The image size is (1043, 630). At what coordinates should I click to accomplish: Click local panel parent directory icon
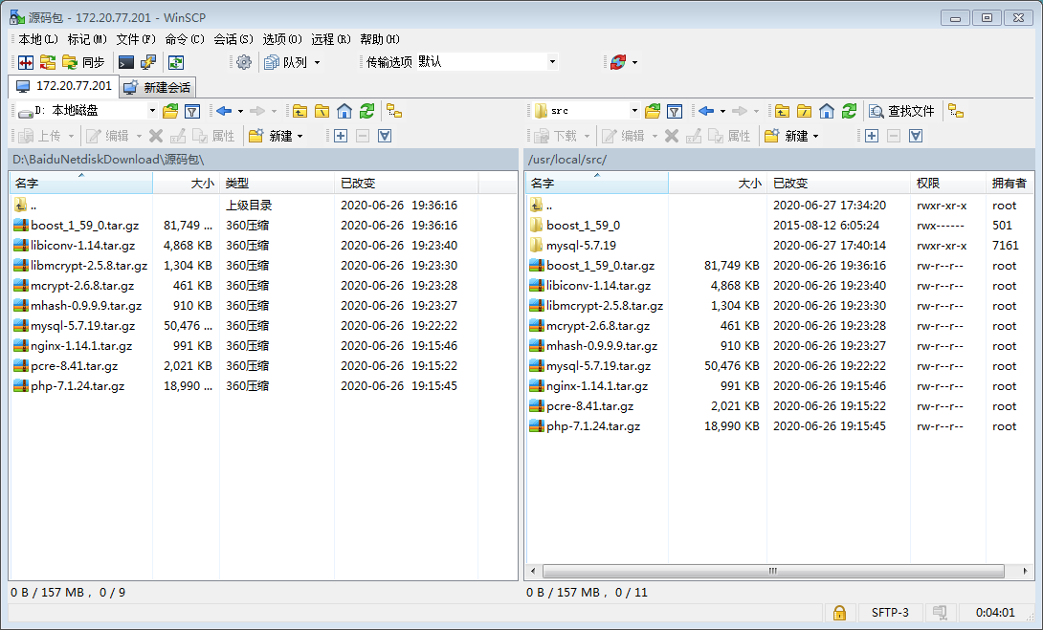click(x=300, y=111)
